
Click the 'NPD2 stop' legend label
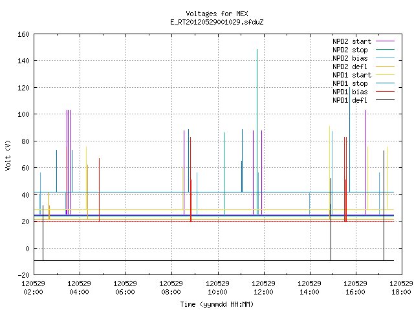coord(350,50)
